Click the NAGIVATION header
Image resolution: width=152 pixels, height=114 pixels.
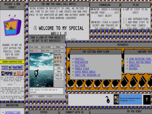[12, 105]
